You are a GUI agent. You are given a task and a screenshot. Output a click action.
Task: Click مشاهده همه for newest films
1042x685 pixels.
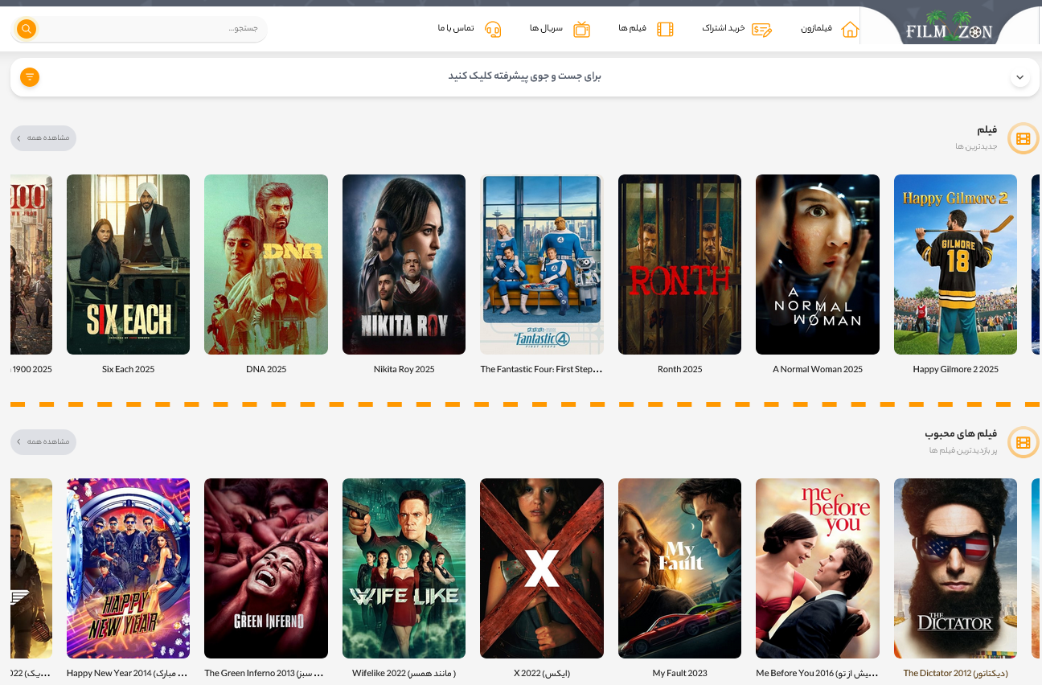pyautogui.click(x=43, y=138)
